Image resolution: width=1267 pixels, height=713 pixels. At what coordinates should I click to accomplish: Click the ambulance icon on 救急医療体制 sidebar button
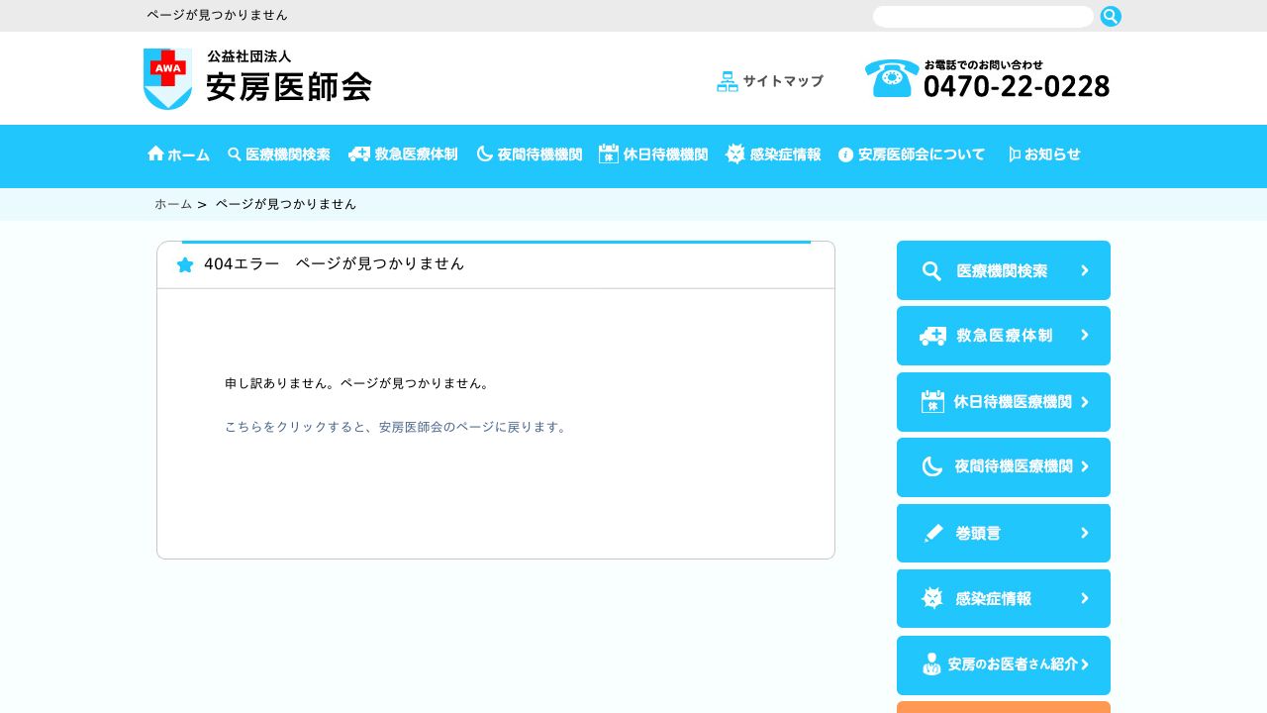(931, 337)
